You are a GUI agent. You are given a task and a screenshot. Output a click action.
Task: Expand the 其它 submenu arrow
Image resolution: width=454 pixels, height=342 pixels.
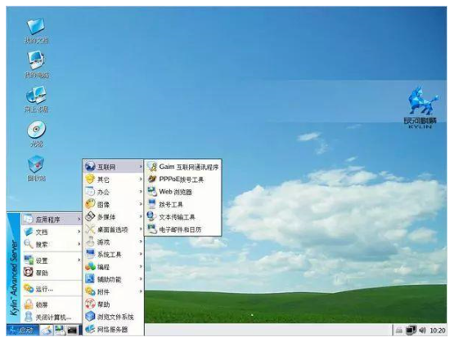coord(141,179)
